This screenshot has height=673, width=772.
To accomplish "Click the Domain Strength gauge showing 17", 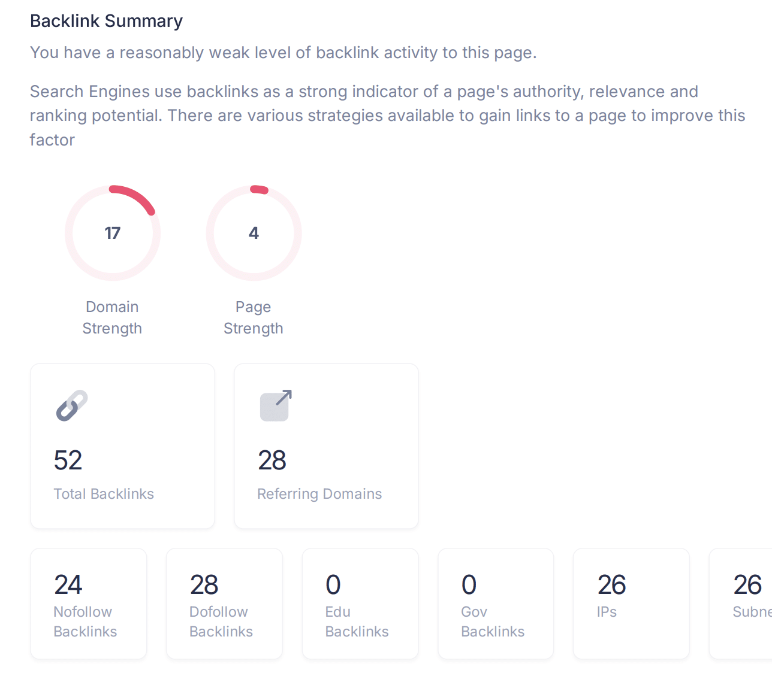I will pos(113,233).
